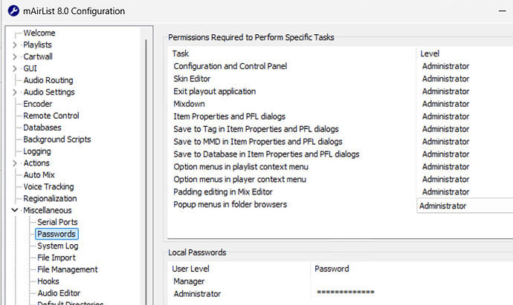Expand the Playlists tree node
This screenshot has height=305, width=513.
click(15, 45)
